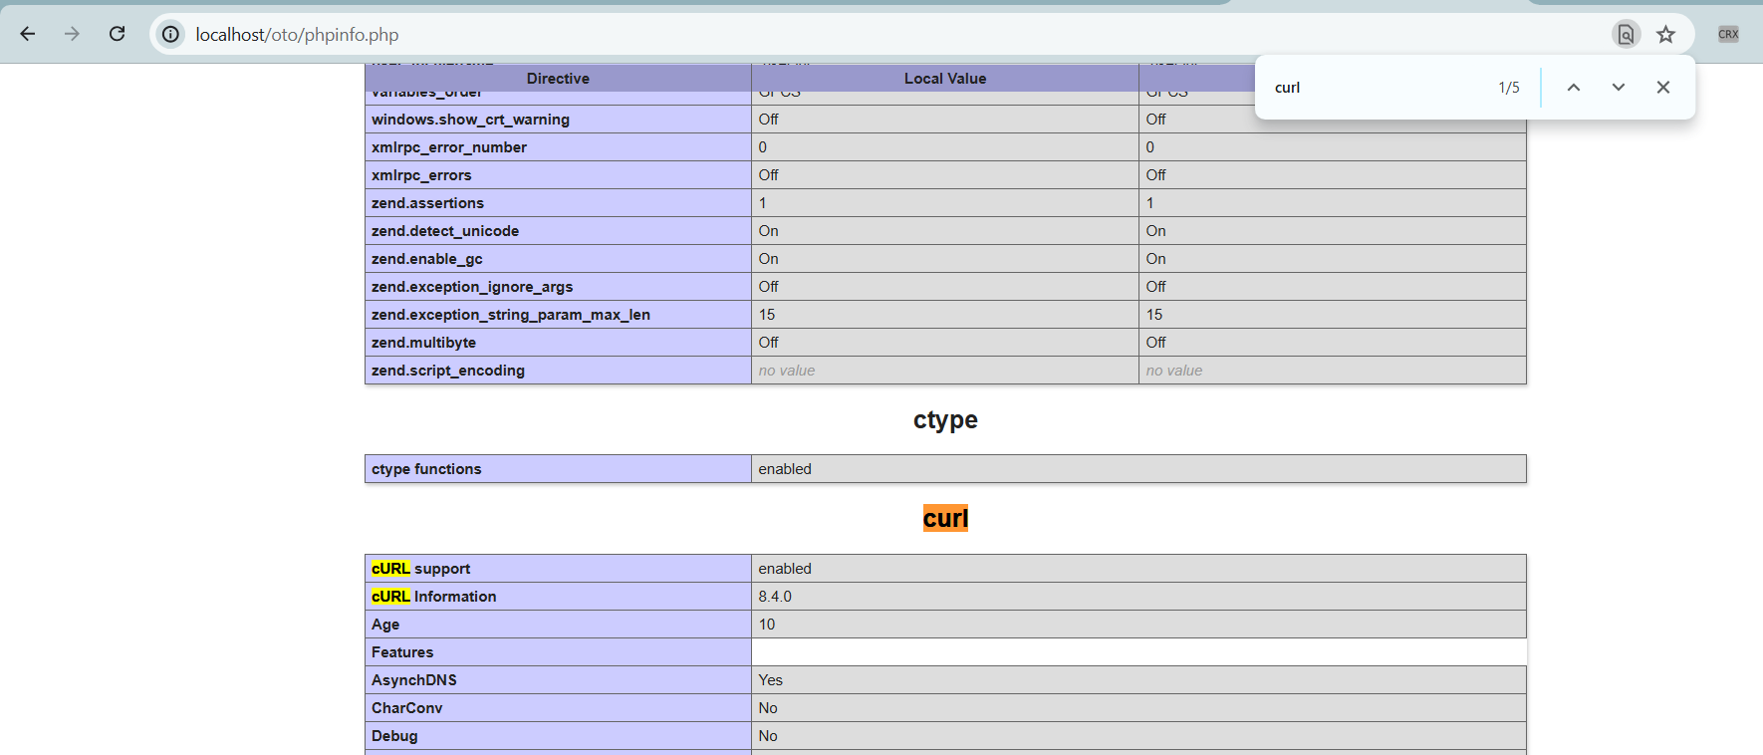Viewport: 1763px width, 755px height.
Task: Open the CRX extension icon
Action: click(1728, 34)
